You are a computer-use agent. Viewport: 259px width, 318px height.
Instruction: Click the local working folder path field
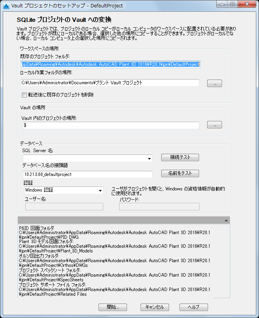click(110, 83)
